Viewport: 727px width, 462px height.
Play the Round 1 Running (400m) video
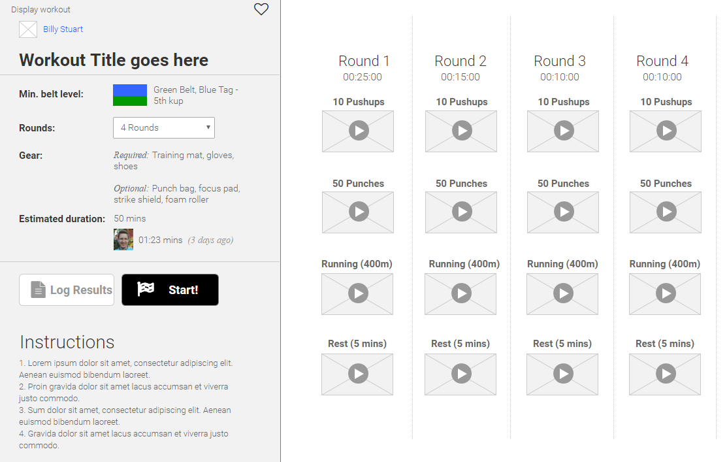pos(357,293)
